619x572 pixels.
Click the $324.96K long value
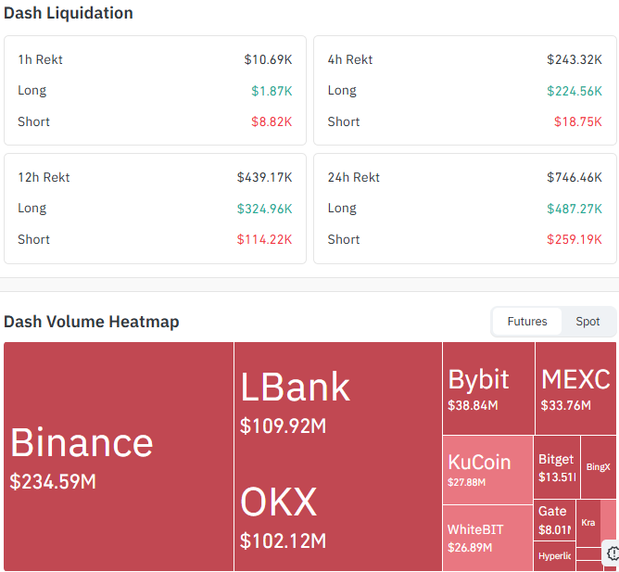pos(264,209)
